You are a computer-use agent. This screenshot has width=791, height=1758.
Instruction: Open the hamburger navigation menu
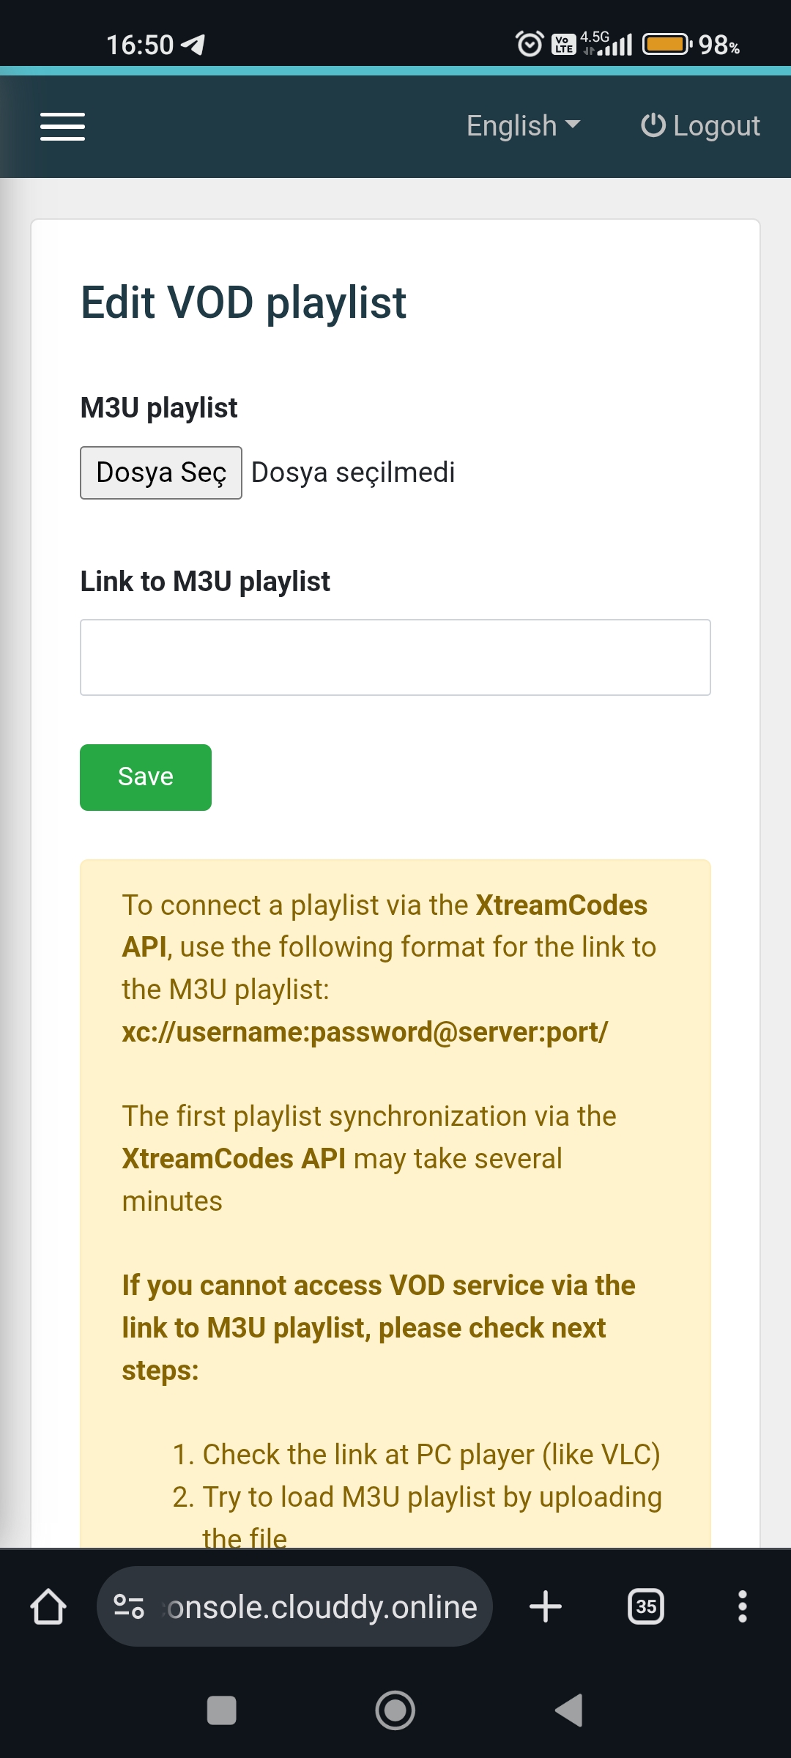point(62,126)
